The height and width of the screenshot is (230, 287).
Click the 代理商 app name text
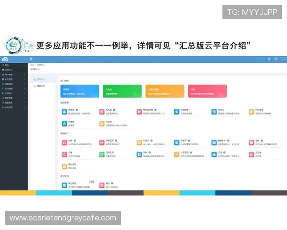(71, 122)
